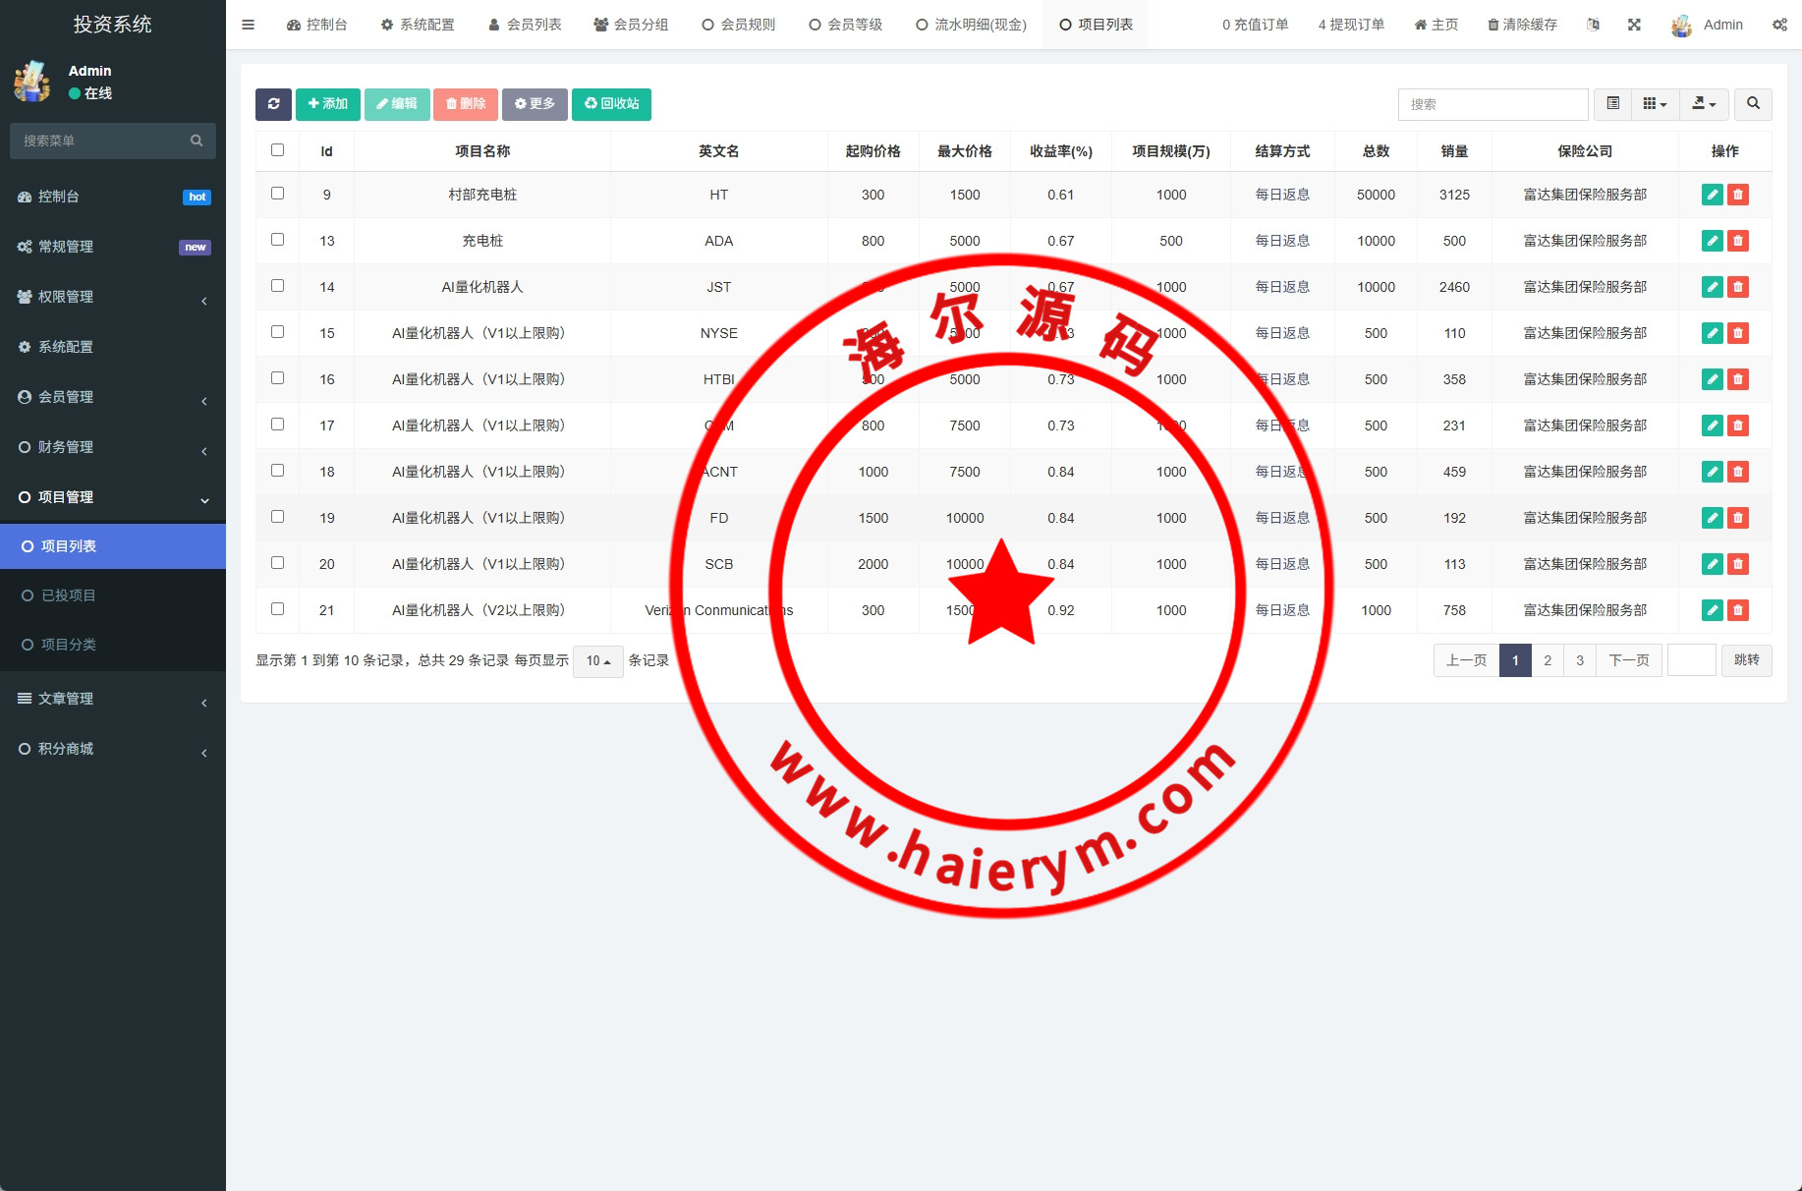The height and width of the screenshot is (1191, 1802).
Task: Open the settings gears icon at top right
Action: pos(1779,25)
